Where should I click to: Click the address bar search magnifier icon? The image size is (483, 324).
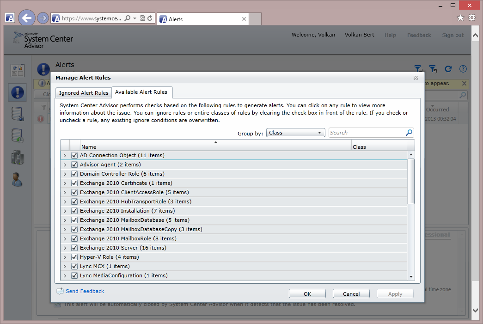(x=127, y=18)
